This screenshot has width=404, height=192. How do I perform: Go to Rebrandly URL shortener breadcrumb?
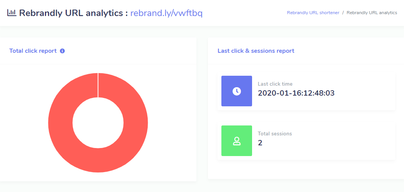pyautogui.click(x=313, y=13)
